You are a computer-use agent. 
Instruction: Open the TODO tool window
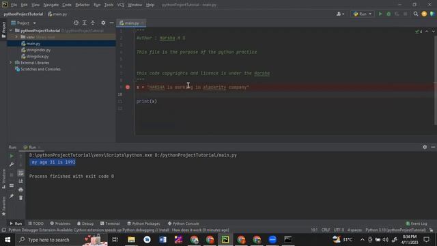coord(36,223)
